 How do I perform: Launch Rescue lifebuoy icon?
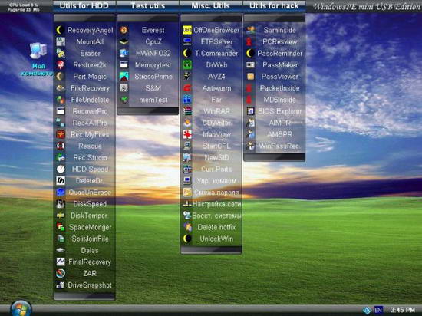point(61,146)
